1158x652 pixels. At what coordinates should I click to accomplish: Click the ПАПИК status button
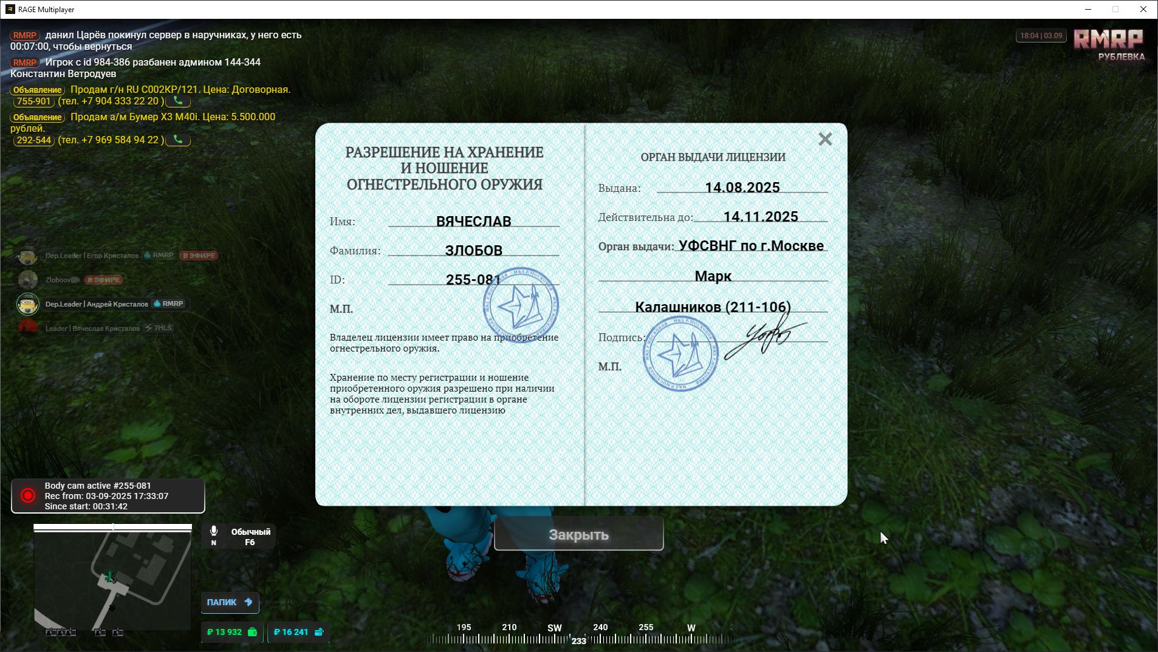230,602
